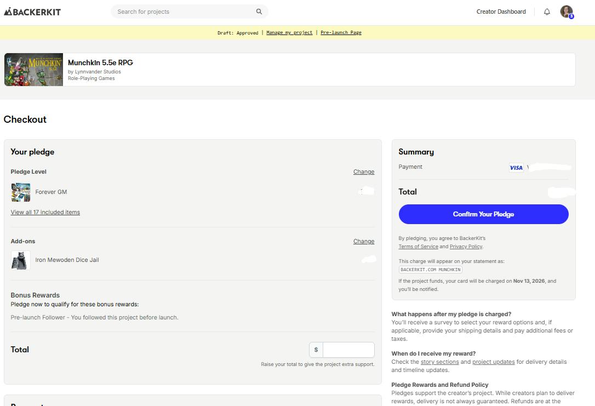Click the Iron Mewoden Dice Jail thumbnail
The width and height of the screenshot is (595, 406).
(x=20, y=260)
